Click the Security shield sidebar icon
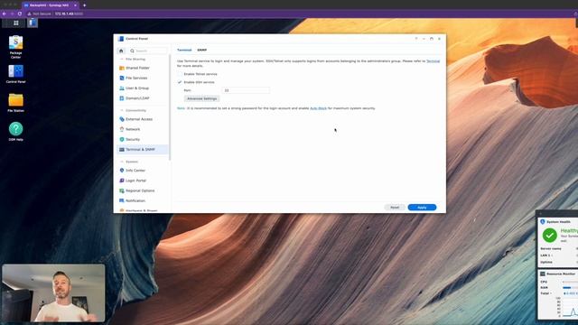 122,140
